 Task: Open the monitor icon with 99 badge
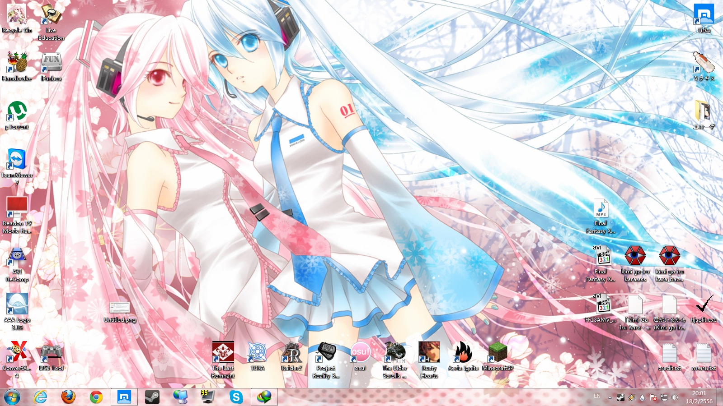coord(208,397)
